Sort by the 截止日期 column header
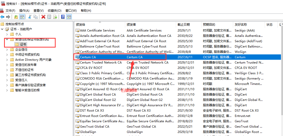The height and width of the screenshot is (136, 283). click(188, 25)
